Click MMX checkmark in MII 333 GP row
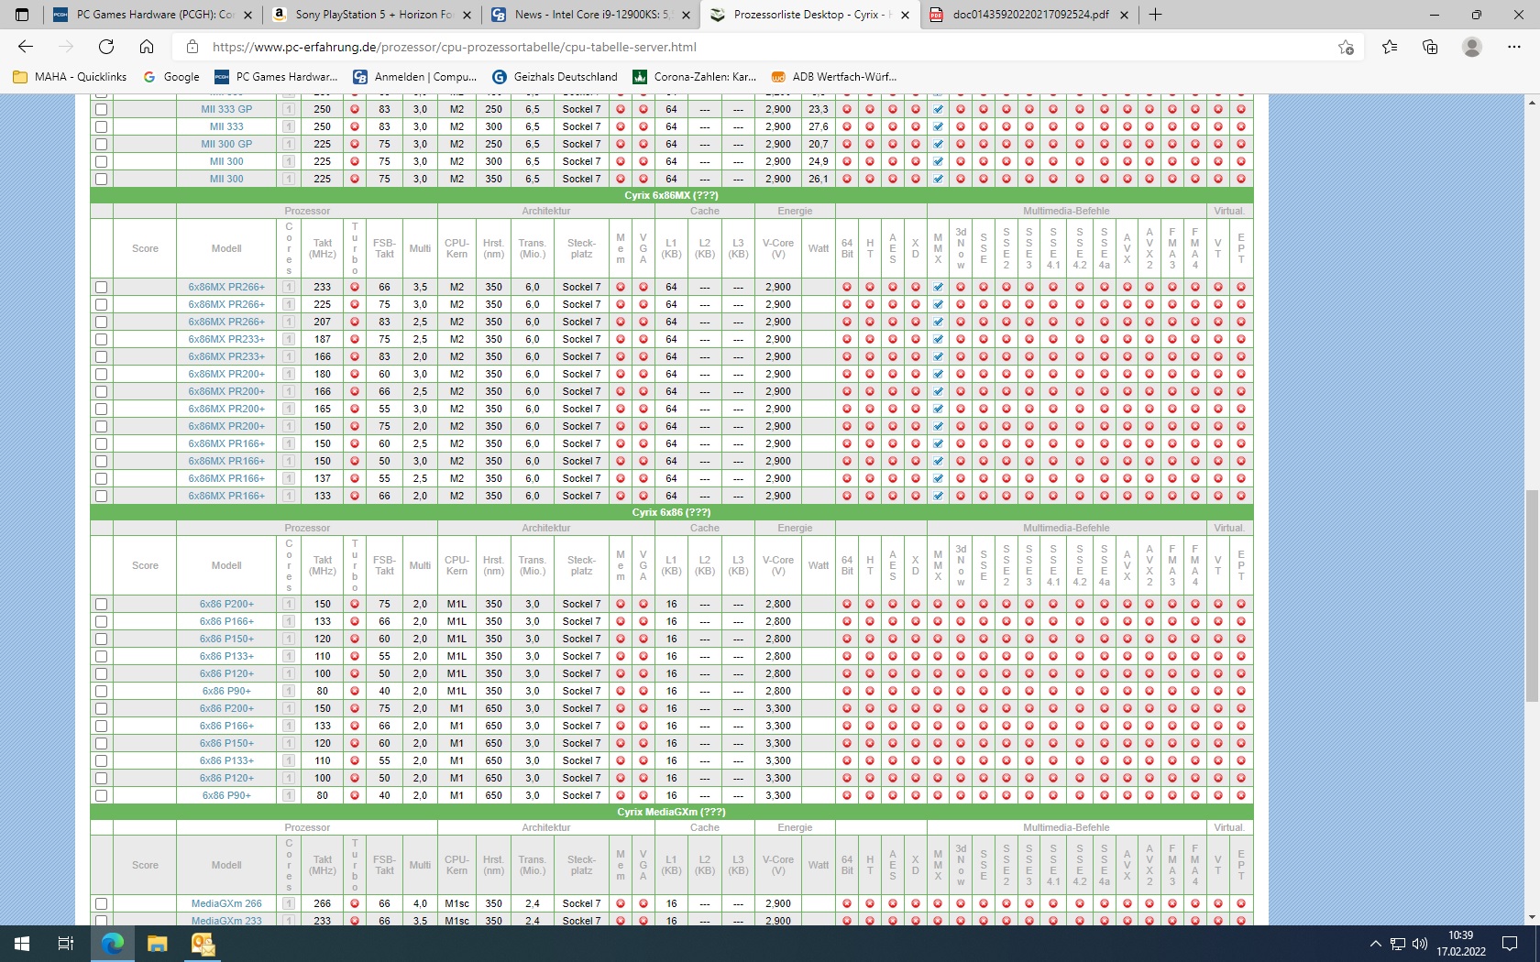The height and width of the screenshot is (962, 1540). [x=938, y=109]
